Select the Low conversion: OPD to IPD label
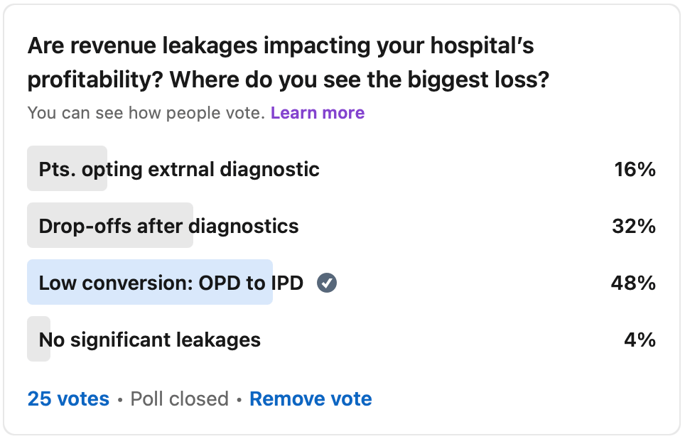 171,283
